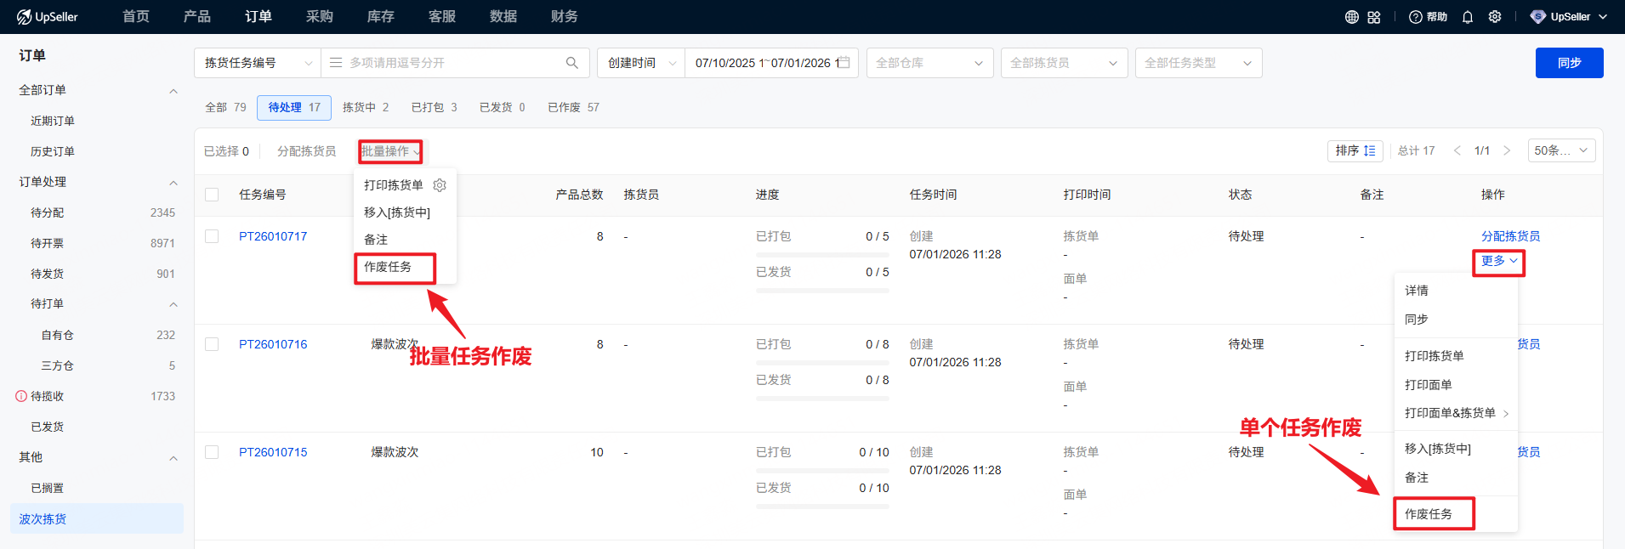Collapse the 订单处理 sidebar section
The height and width of the screenshot is (549, 1625).
(x=173, y=182)
